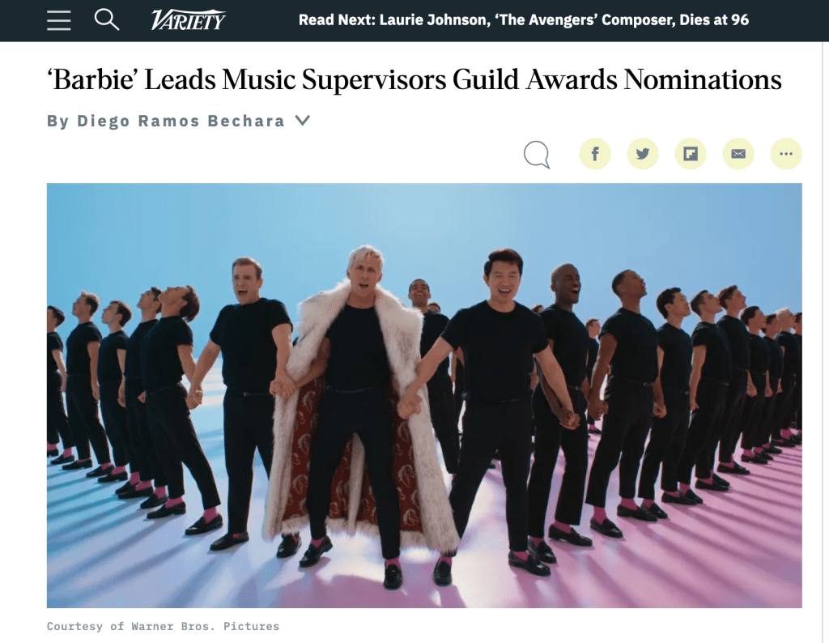This screenshot has width=829, height=643.
Task: Share article on Facebook
Action: 595,154
